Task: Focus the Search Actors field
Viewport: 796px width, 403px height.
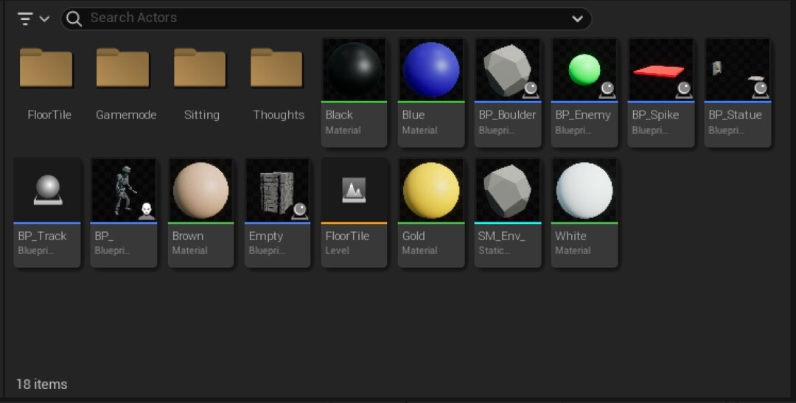Action: (x=326, y=18)
